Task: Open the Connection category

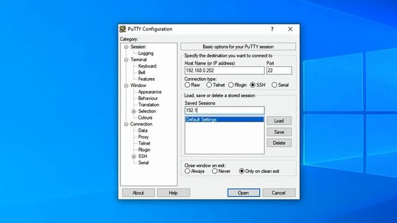Action: (x=141, y=124)
